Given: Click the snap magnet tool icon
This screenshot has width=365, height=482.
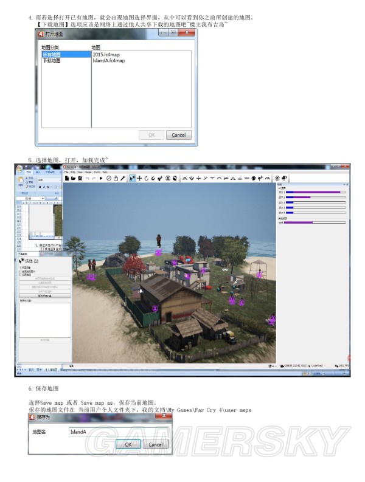Looking at the screenshot, I should [x=153, y=178].
